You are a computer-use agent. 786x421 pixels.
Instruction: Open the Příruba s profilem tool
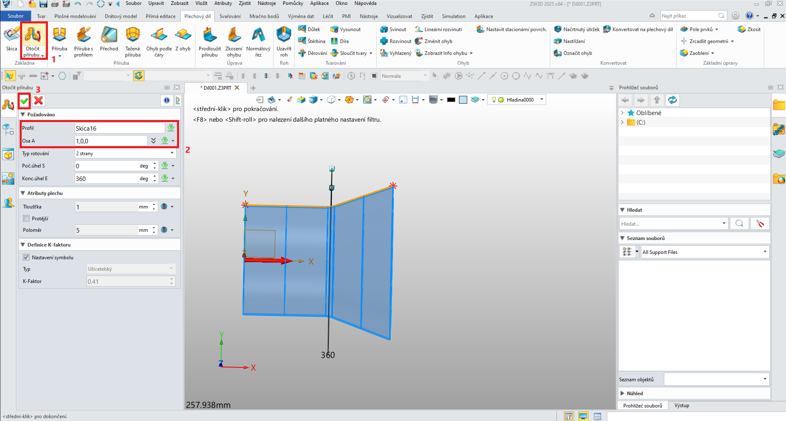[x=84, y=41]
